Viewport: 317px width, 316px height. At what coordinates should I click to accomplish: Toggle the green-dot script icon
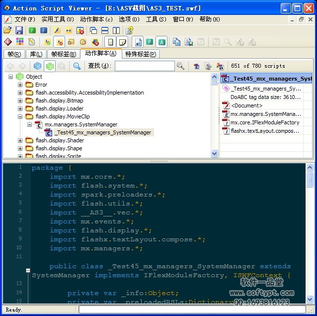47,42
